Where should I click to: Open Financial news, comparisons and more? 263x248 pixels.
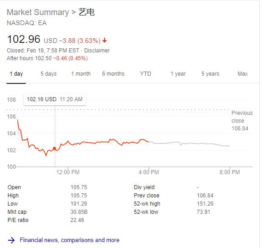coord(69,240)
